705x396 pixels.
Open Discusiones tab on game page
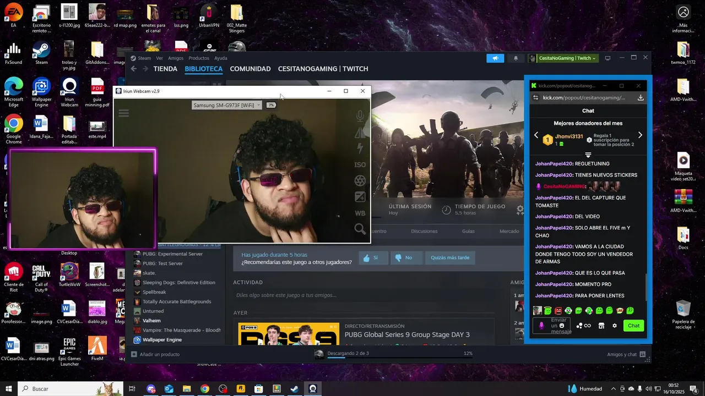(424, 231)
